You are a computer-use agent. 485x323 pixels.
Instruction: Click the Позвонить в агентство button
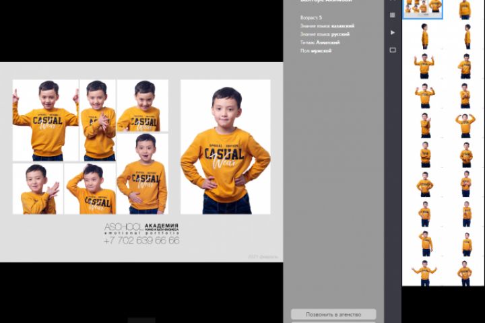pyautogui.click(x=333, y=314)
